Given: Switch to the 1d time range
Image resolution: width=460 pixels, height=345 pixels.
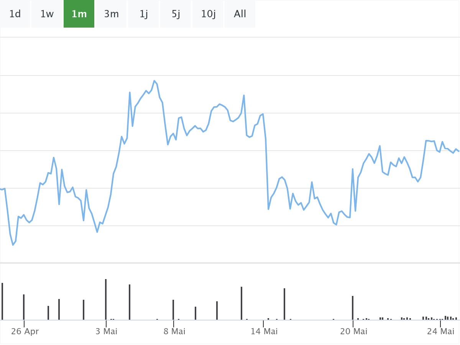Looking at the screenshot, I should pos(15,14).
